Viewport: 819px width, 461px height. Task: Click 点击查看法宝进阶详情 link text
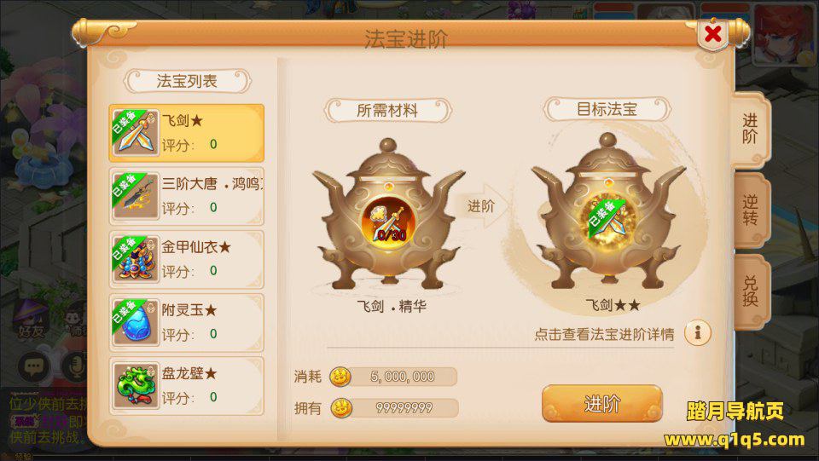coord(604,334)
